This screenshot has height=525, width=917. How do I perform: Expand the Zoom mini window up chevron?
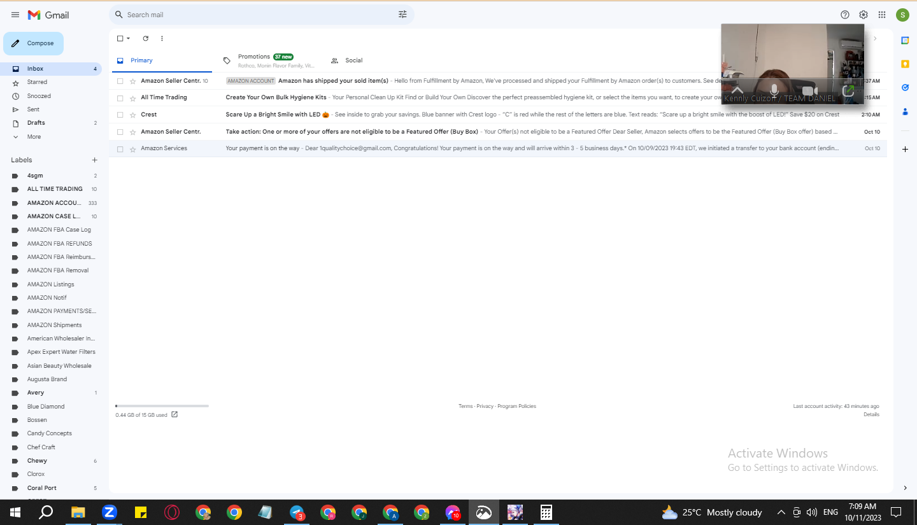pos(737,90)
